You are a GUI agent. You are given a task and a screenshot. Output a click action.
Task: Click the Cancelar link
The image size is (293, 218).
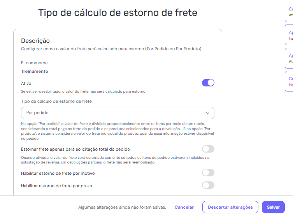point(184,207)
